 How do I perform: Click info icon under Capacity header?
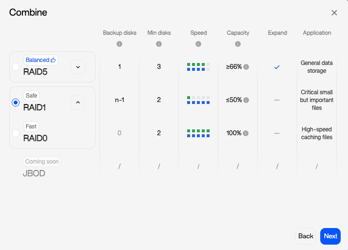238,44
